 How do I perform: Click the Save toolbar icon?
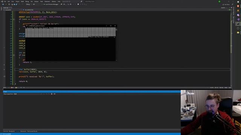14,4
